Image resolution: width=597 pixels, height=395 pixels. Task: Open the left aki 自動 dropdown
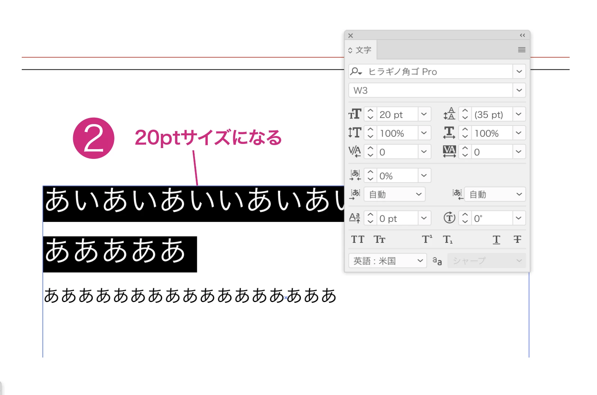tap(394, 194)
